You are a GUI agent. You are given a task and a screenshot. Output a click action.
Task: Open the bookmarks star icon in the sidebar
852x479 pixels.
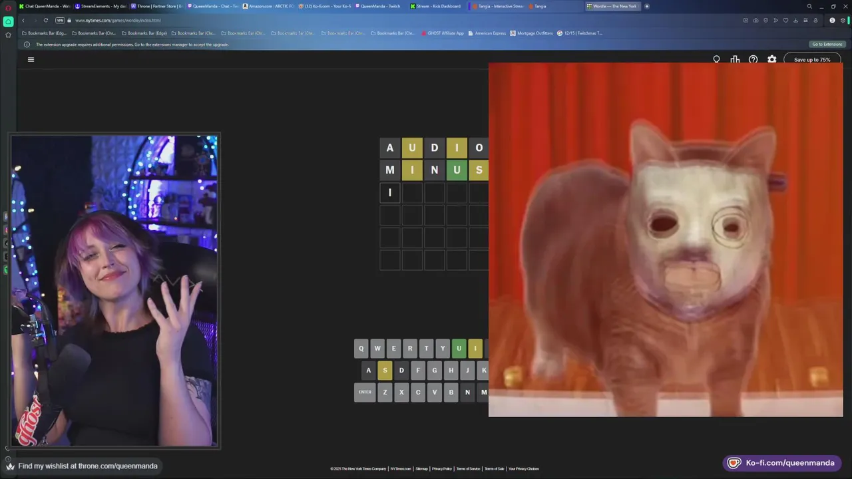coord(8,35)
